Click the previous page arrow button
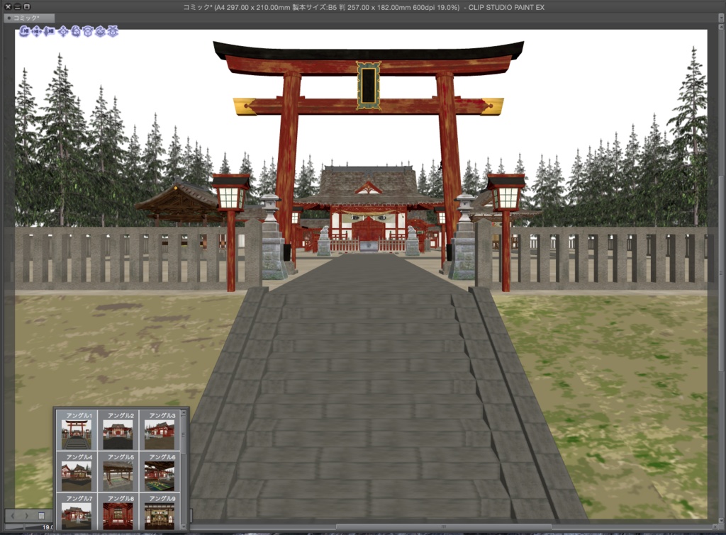Viewport: 726px width, 535px height. pos(13,515)
